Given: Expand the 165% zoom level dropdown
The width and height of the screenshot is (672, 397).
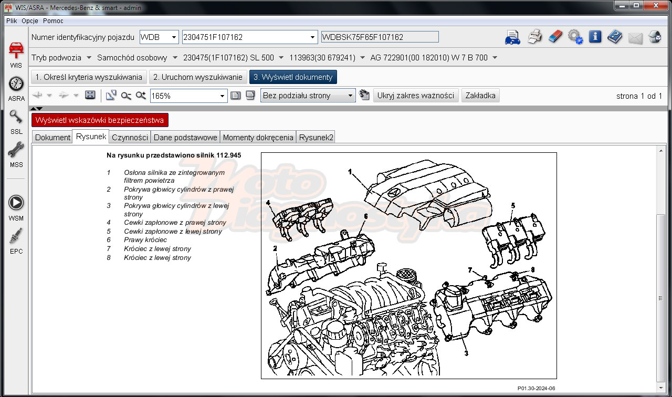Looking at the screenshot, I should click(x=222, y=96).
